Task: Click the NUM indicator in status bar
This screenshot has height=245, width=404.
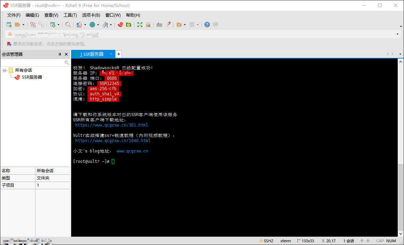Action: [391, 241]
